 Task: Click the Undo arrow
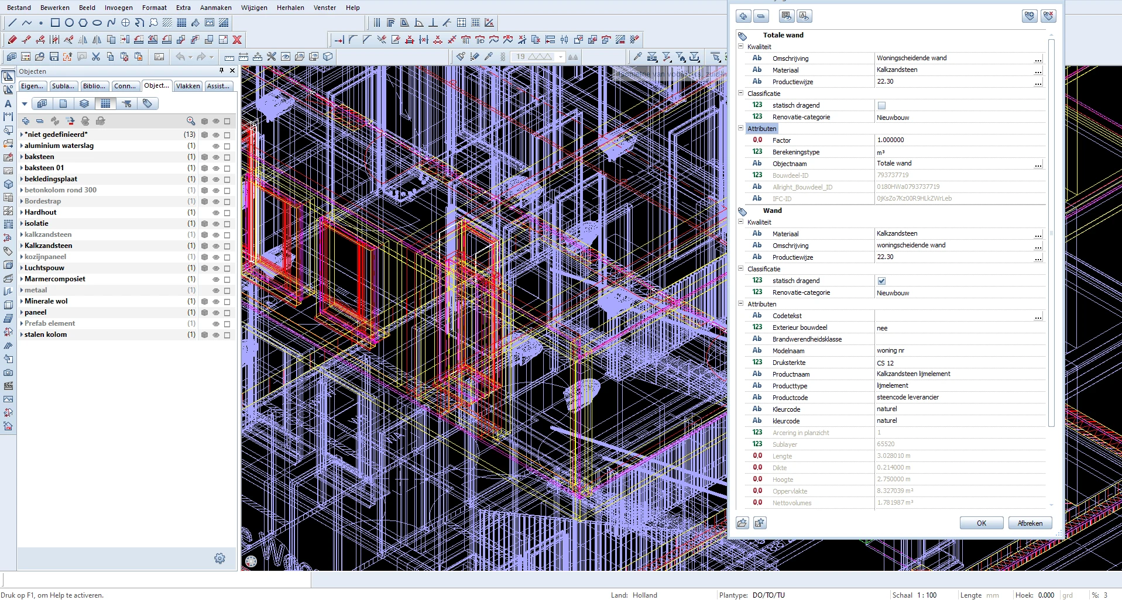point(180,57)
